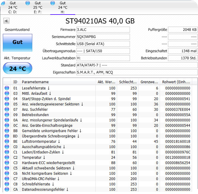Click status icon for Lesefehlerrate row
The width and height of the screenshot is (198, 194).
pyautogui.click(x=7, y=88)
